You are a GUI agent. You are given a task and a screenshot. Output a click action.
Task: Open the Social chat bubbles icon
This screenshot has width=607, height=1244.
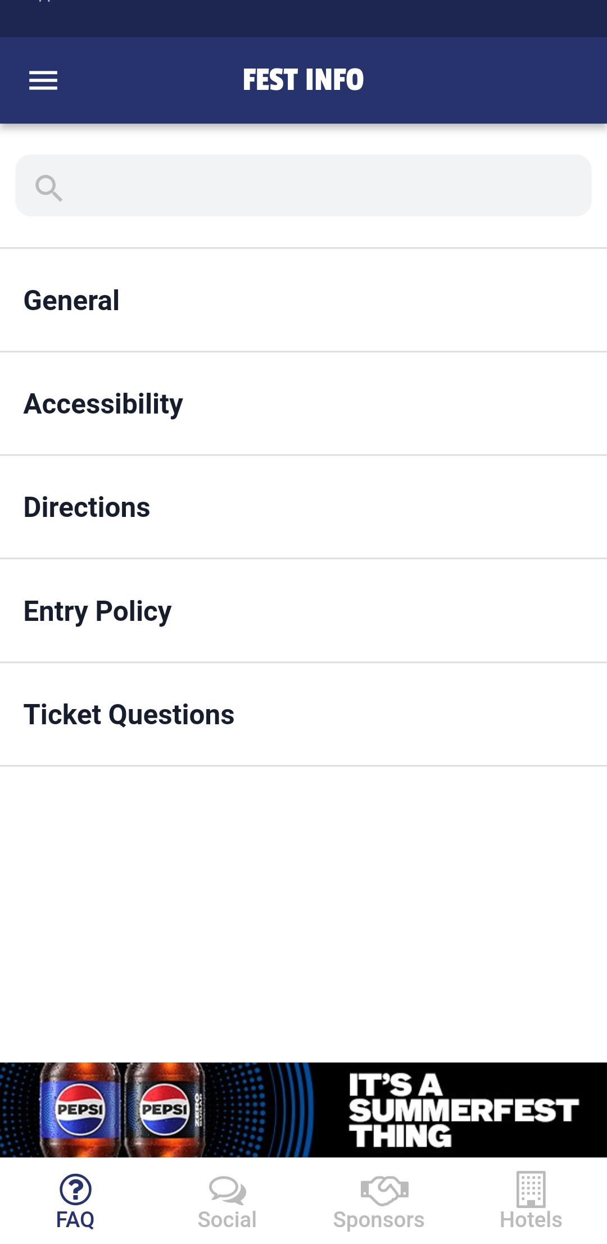click(x=227, y=1190)
